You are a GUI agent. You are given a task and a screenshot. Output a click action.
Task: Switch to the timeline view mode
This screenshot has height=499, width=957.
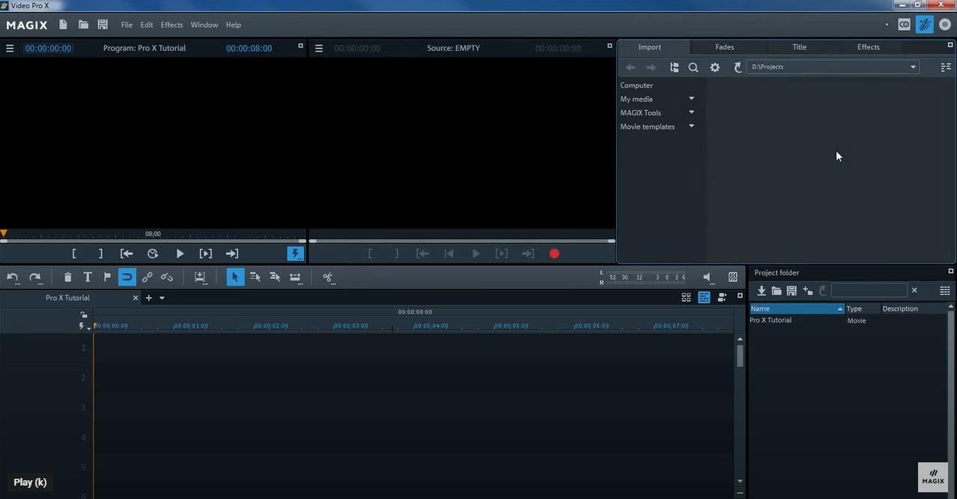click(x=704, y=298)
